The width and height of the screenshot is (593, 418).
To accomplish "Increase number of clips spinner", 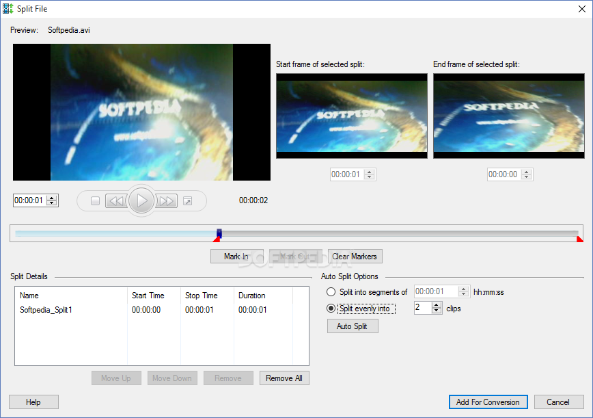I will click(x=437, y=305).
